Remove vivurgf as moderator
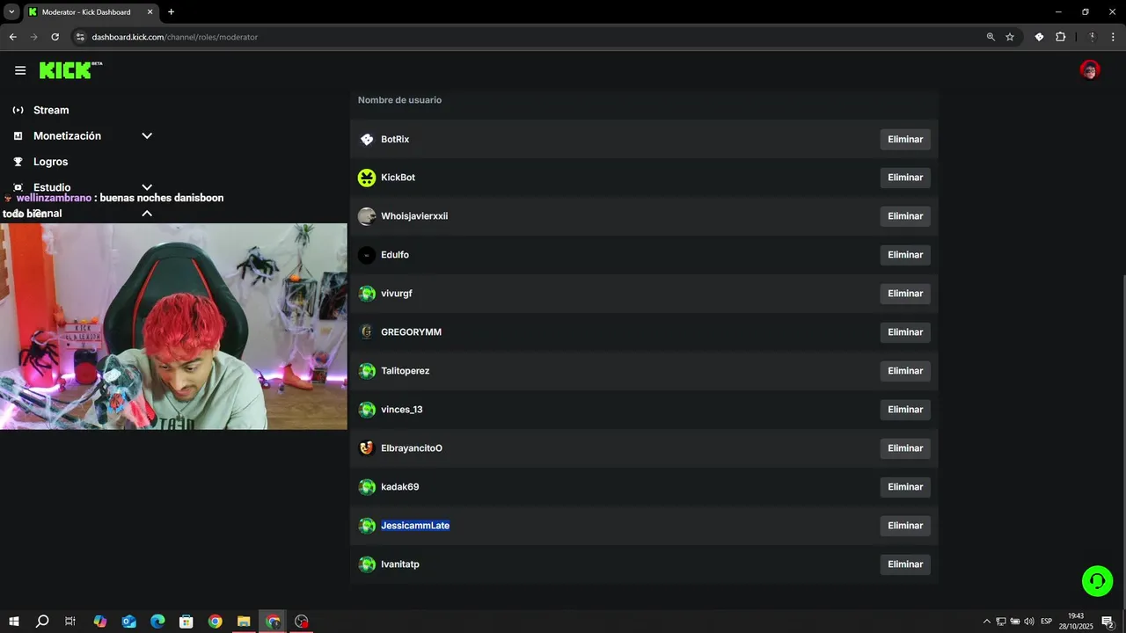This screenshot has height=633, width=1126. coord(905,294)
